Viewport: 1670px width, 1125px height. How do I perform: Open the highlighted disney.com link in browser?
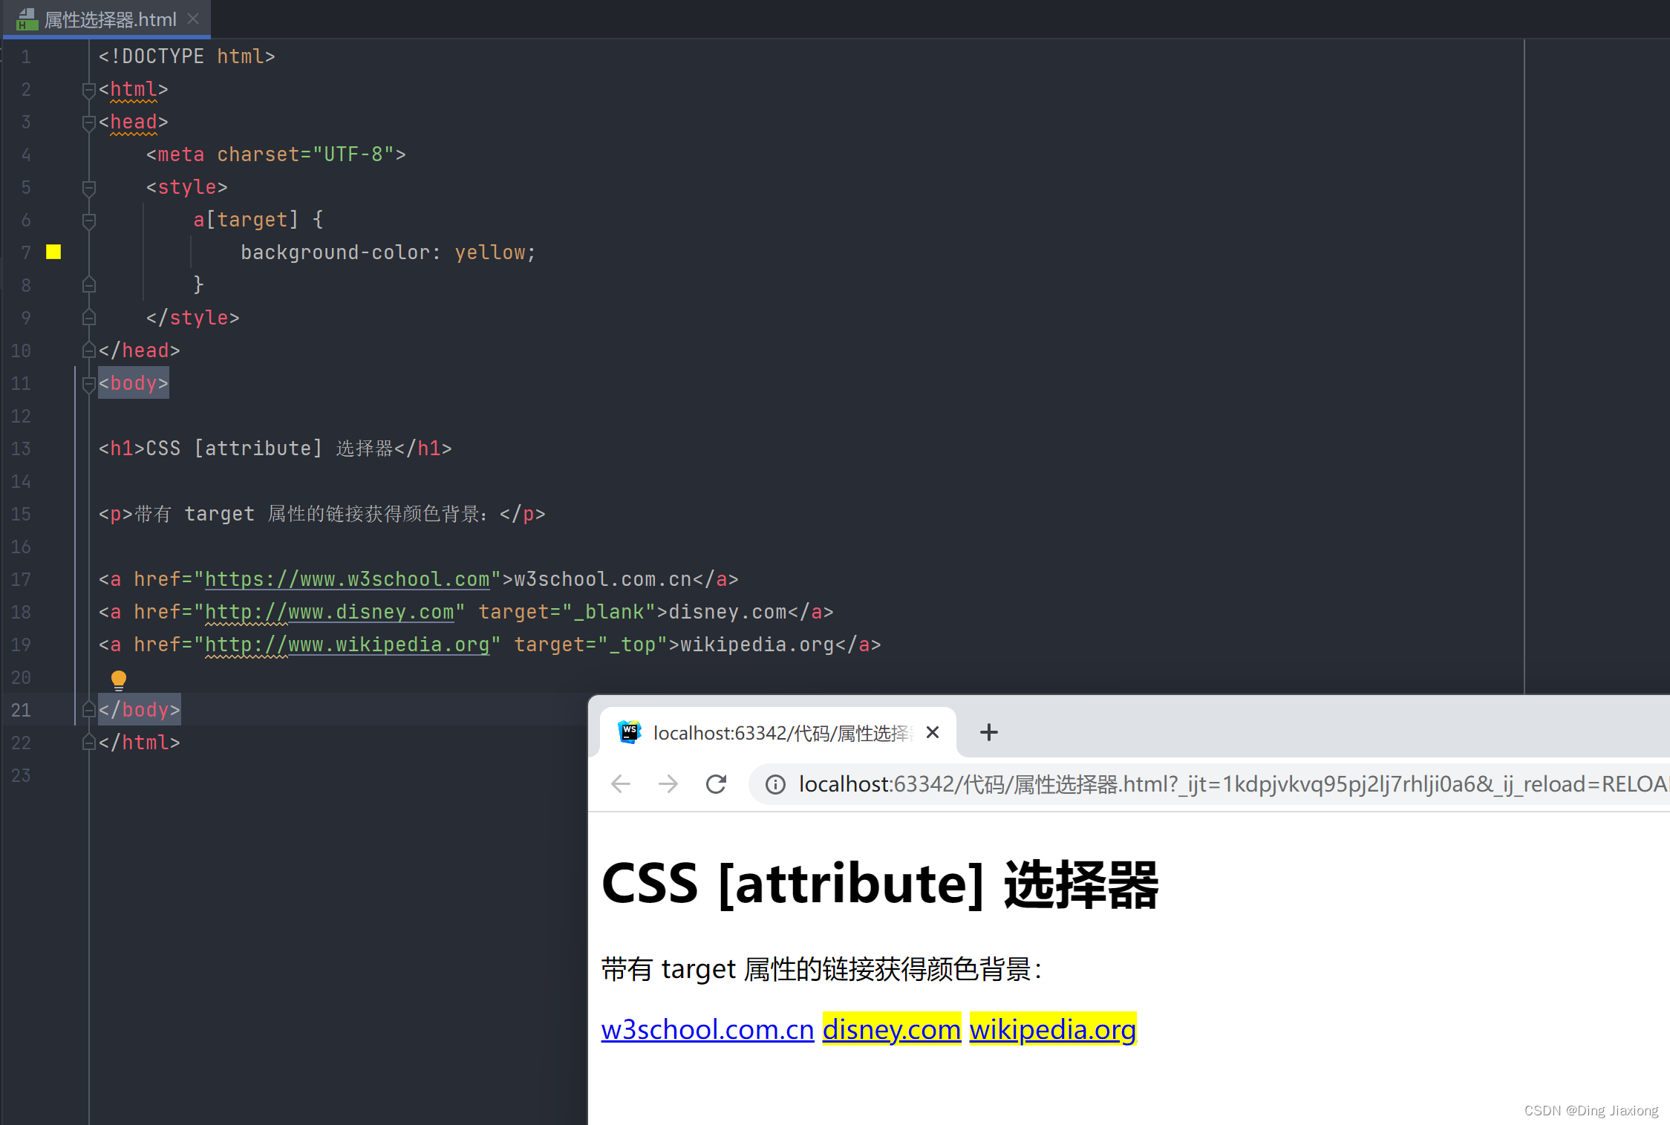(892, 1029)
